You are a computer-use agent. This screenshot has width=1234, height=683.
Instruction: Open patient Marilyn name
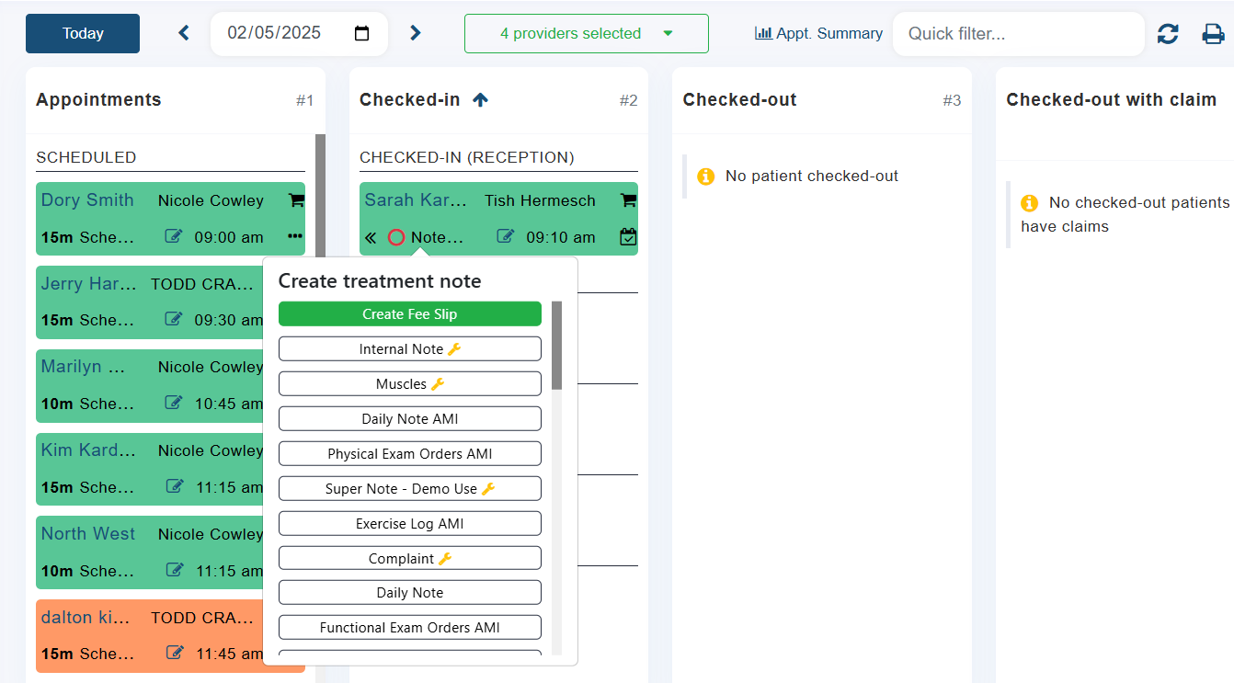83,367
